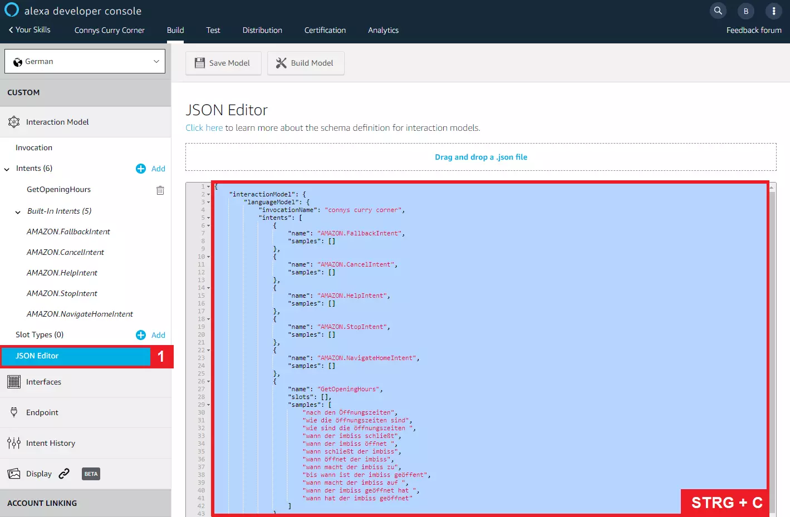790x517 pixels.
Task: Open the JSON Editor sidebar item
Action: coord(76,356)
